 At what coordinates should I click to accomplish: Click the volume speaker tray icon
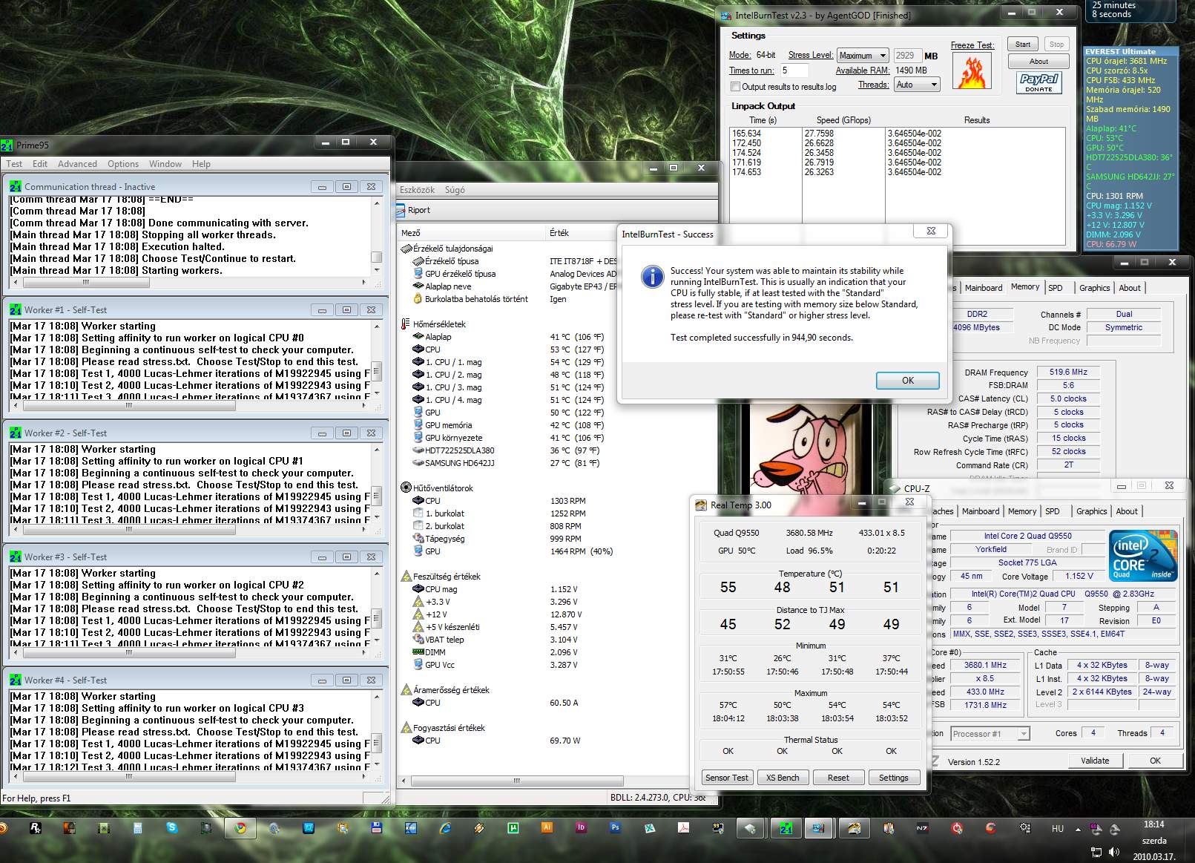(x=1113, y=852)
